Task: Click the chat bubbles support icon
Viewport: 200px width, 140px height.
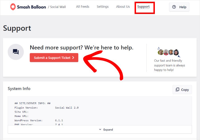Action: tap(16, 52)
